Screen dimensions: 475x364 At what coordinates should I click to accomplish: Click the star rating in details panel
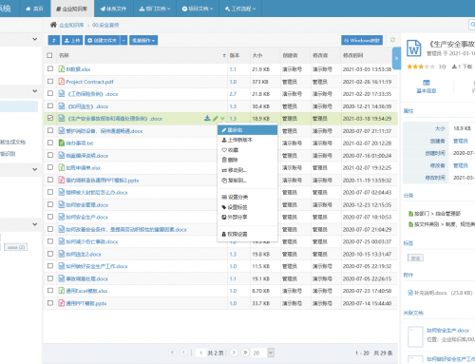coord(421,67)
